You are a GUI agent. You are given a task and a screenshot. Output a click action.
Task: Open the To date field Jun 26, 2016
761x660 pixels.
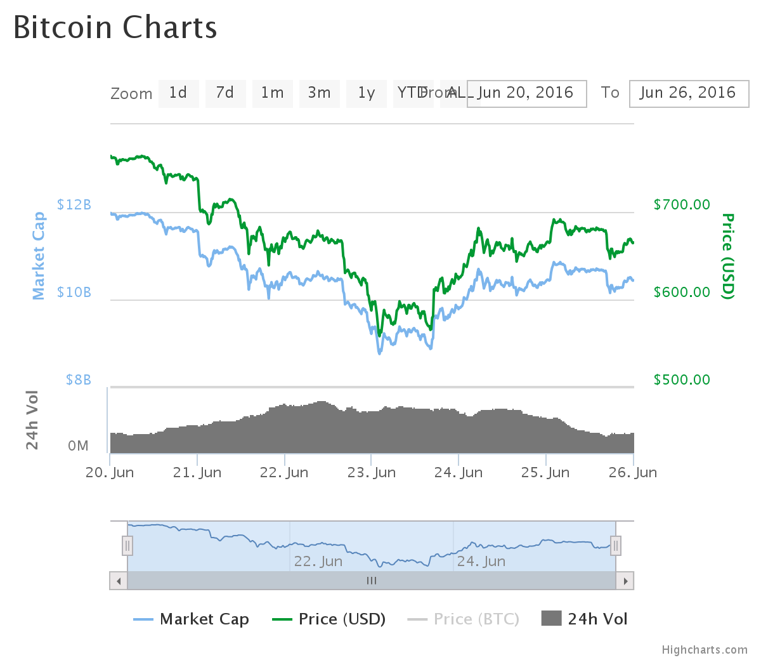coord(689,93)
